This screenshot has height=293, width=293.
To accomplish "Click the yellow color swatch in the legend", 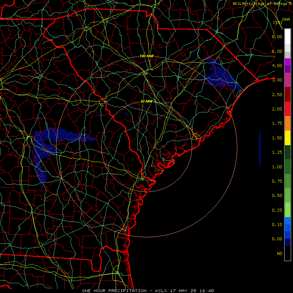I will [x=287, y=138].
